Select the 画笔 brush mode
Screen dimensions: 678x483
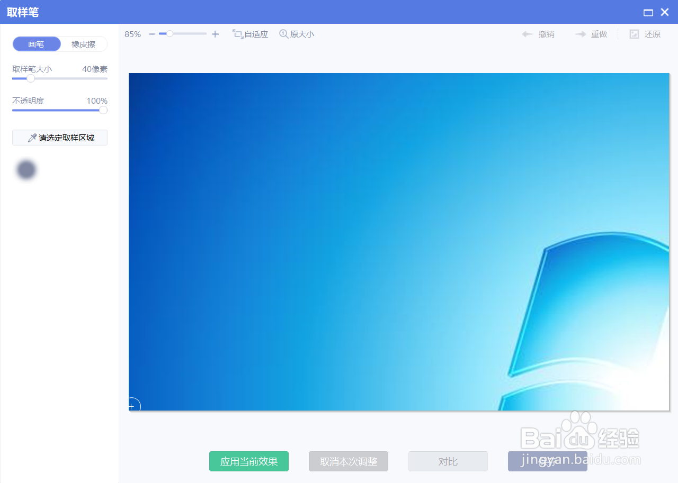(37, 44)
